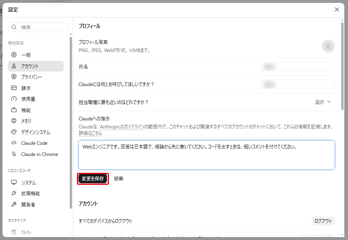Click the gauge icon next to 使用量

pyautogui.click(x=14, y=99)
